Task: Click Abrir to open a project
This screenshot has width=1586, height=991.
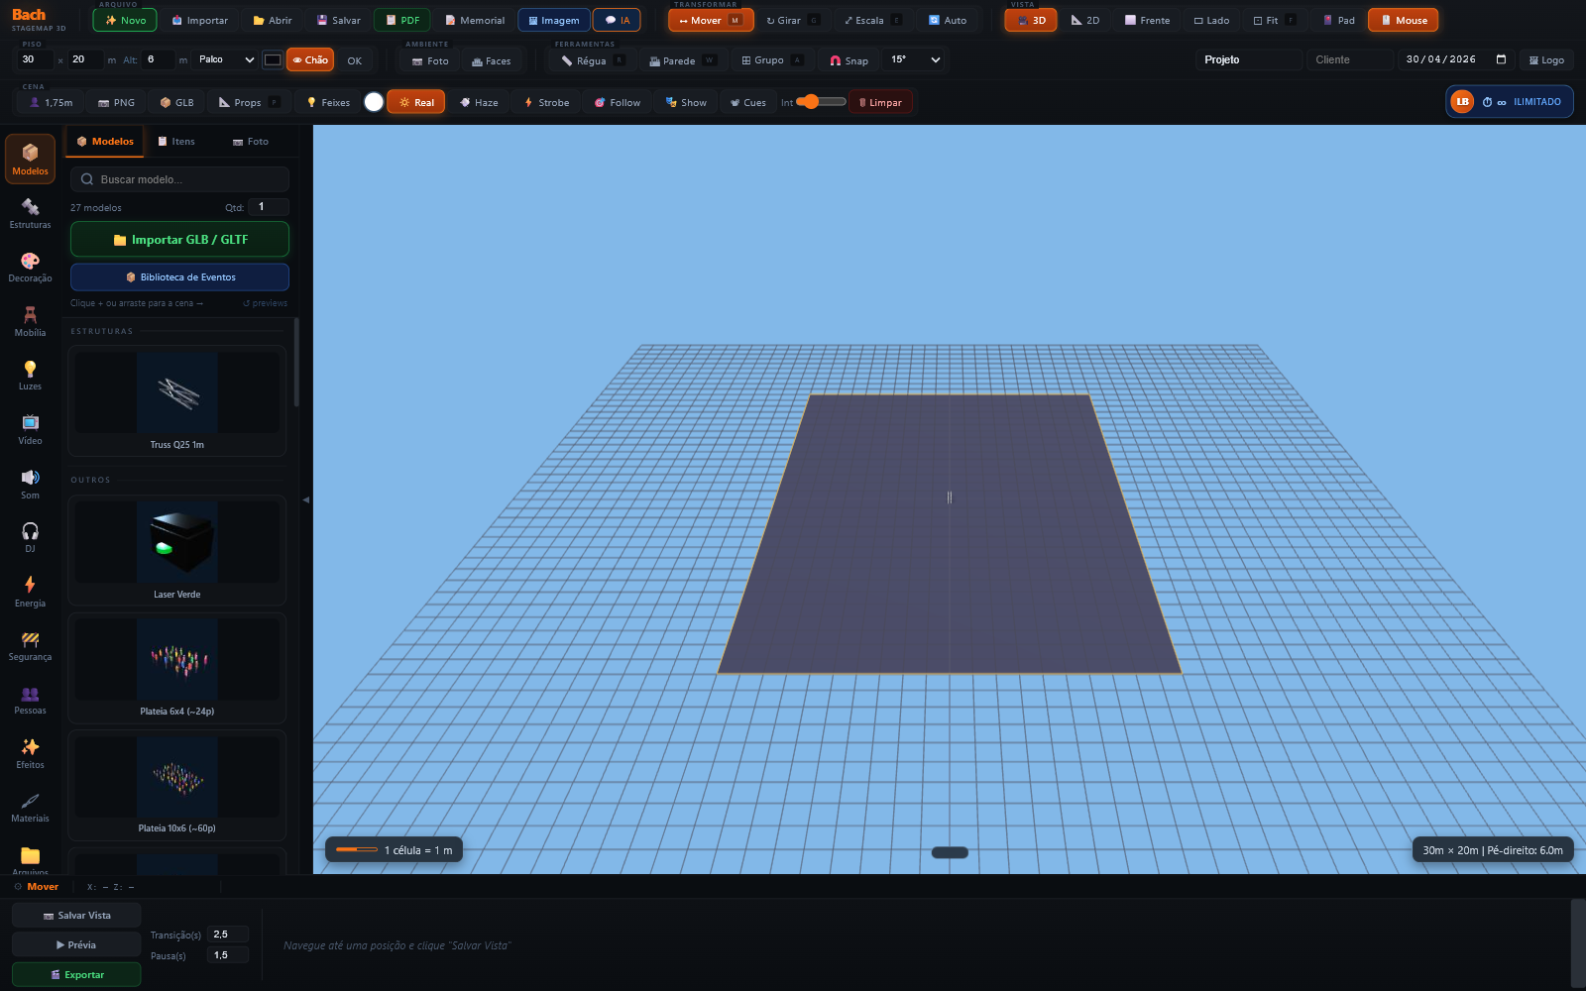Action: [x=273, y=20]
